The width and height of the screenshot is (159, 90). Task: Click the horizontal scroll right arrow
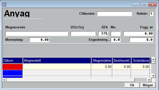click(149, 80)
